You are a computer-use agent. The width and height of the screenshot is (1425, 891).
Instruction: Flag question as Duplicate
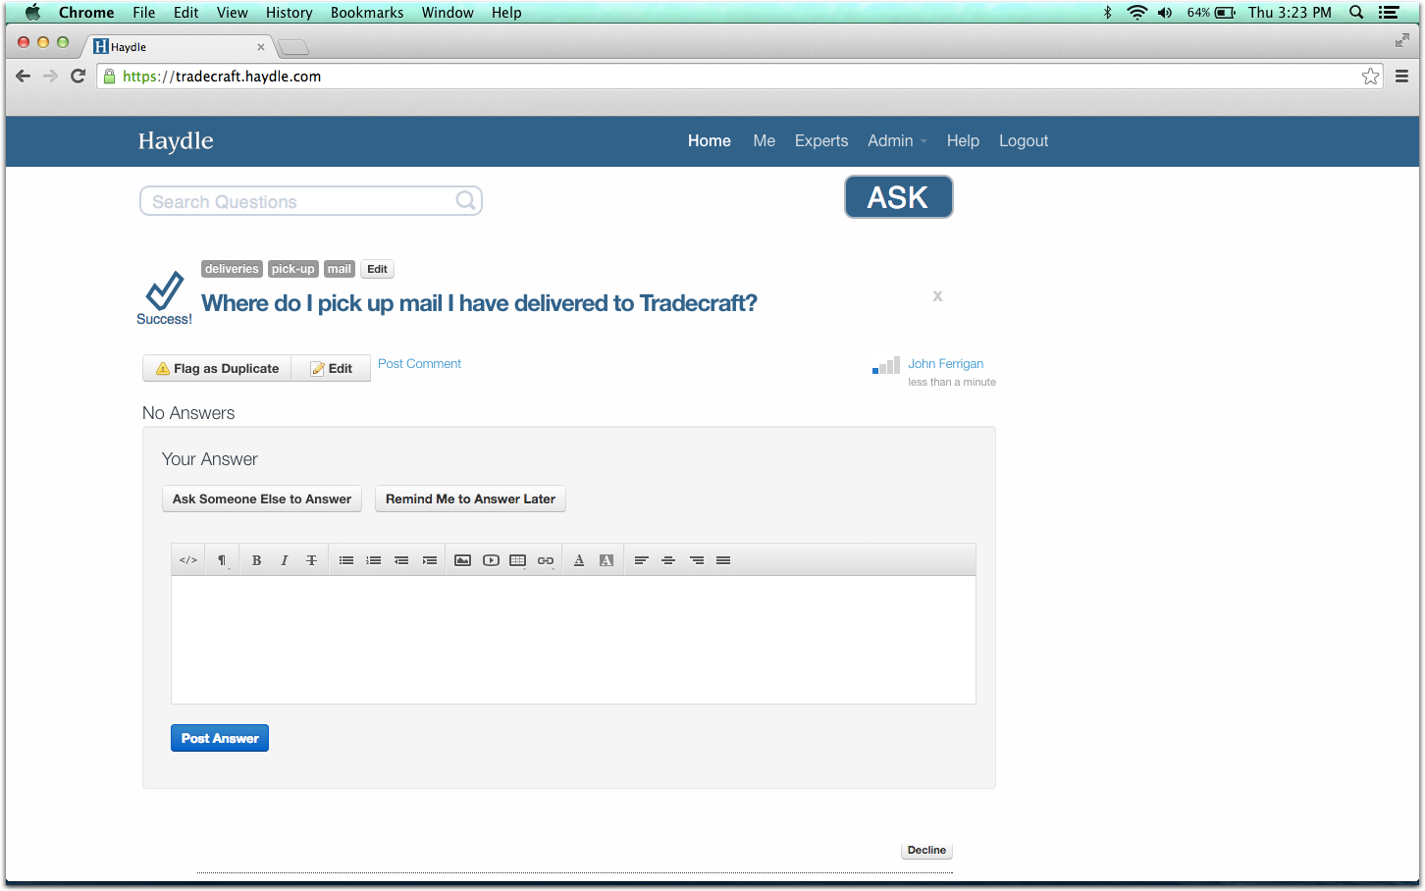click(x=217, y=368)
